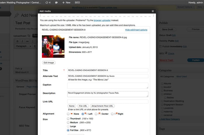Select Thumbnail size radio button

point(68,118)
